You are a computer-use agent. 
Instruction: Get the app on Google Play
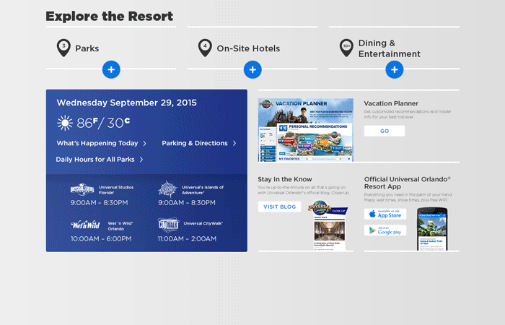pos(385,230)
